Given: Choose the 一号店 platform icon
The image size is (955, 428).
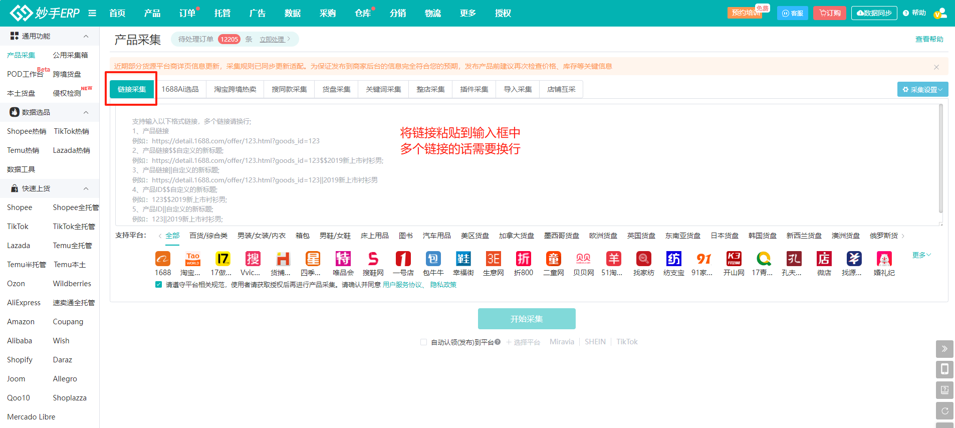Looking at the screenshot, I should tap(403, 259).
